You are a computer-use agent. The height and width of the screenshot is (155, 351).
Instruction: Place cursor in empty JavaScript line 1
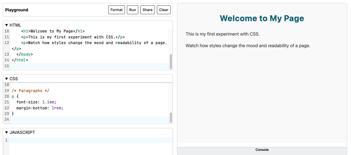point(90,140)
